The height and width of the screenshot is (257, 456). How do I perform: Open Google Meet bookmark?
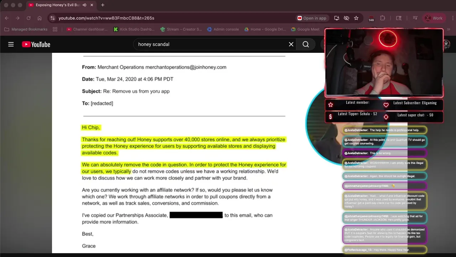(305, 29)
